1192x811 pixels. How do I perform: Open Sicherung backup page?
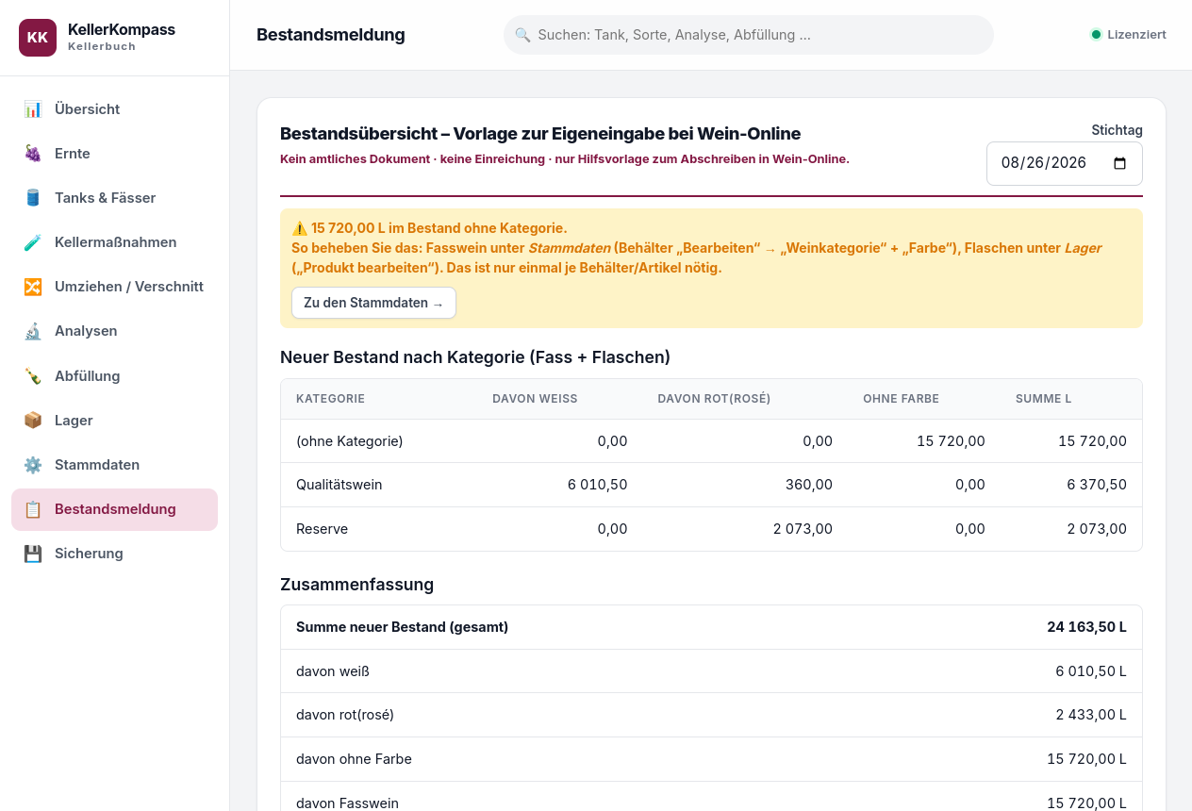(x=114, y=554)
